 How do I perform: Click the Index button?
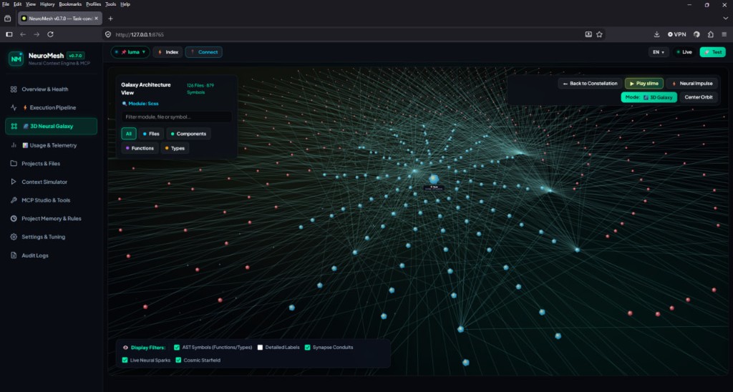point(168,52)
